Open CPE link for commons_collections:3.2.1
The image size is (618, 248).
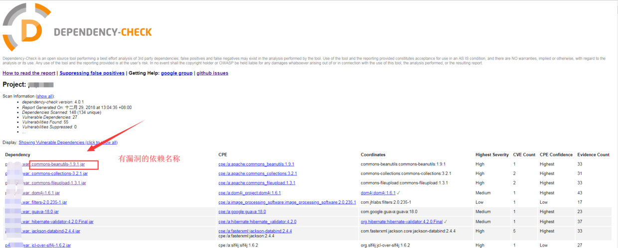(258, 173)
